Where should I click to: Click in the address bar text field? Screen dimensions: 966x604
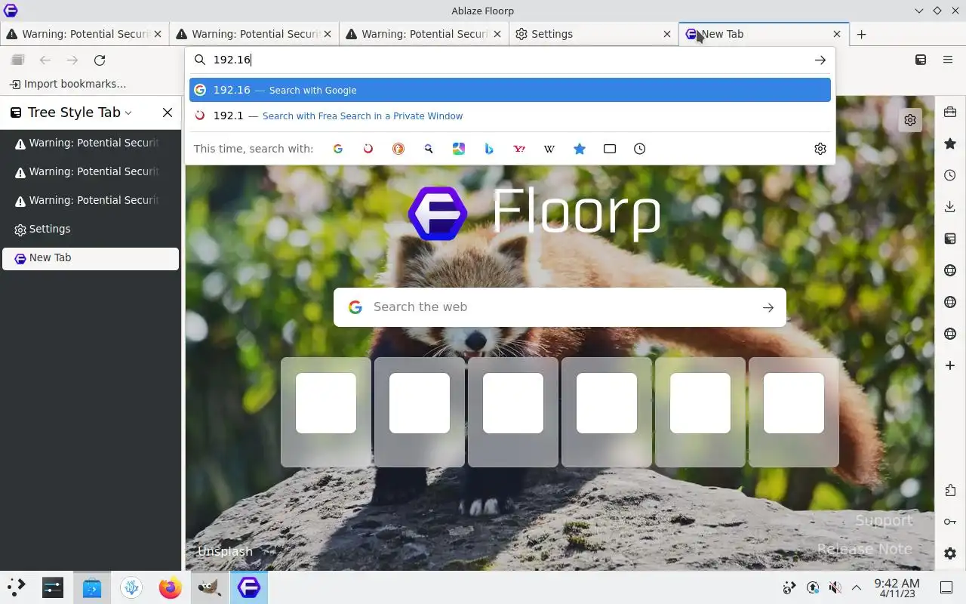coord(510,60)
